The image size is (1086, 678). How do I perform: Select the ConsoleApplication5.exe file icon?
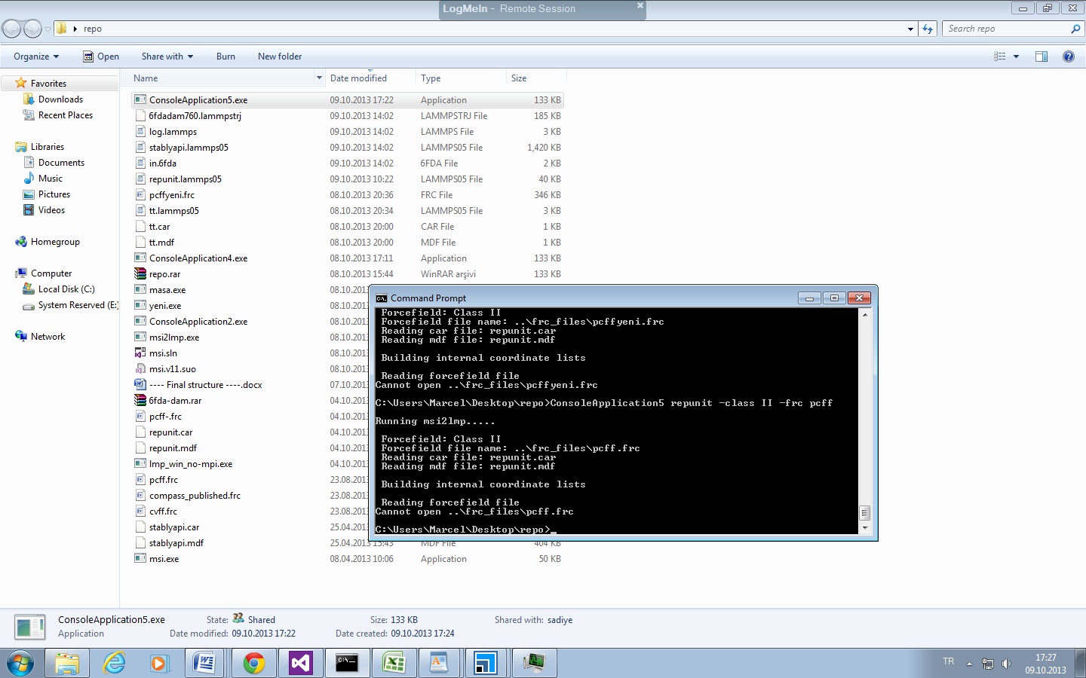140,99
